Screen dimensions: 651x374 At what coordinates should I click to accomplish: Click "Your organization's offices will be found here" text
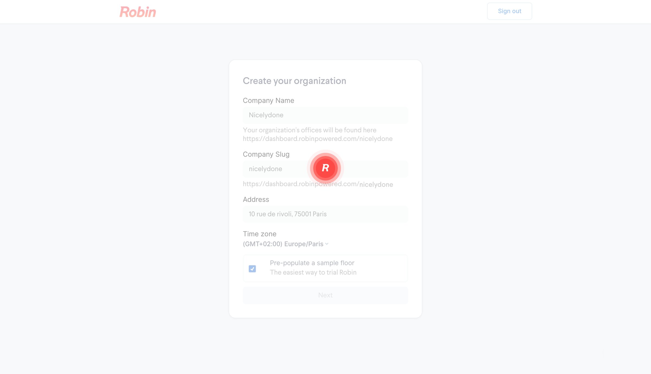tap(309, 130)
